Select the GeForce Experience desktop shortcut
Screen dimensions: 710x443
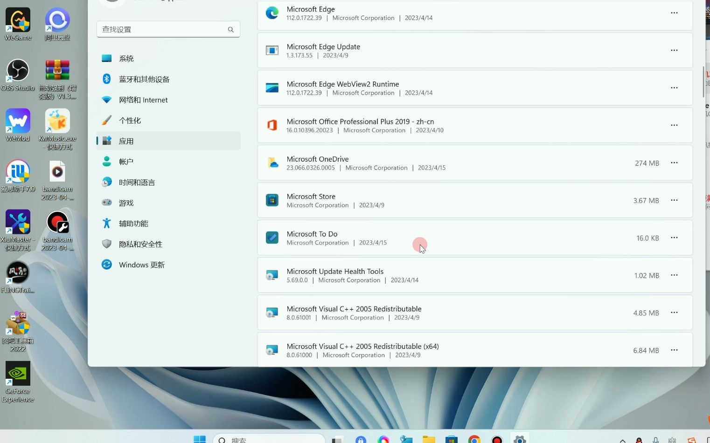[x=18, y=382]
